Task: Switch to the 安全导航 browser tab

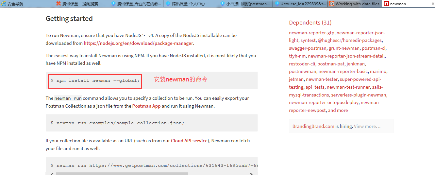Action: coord(27,4)
